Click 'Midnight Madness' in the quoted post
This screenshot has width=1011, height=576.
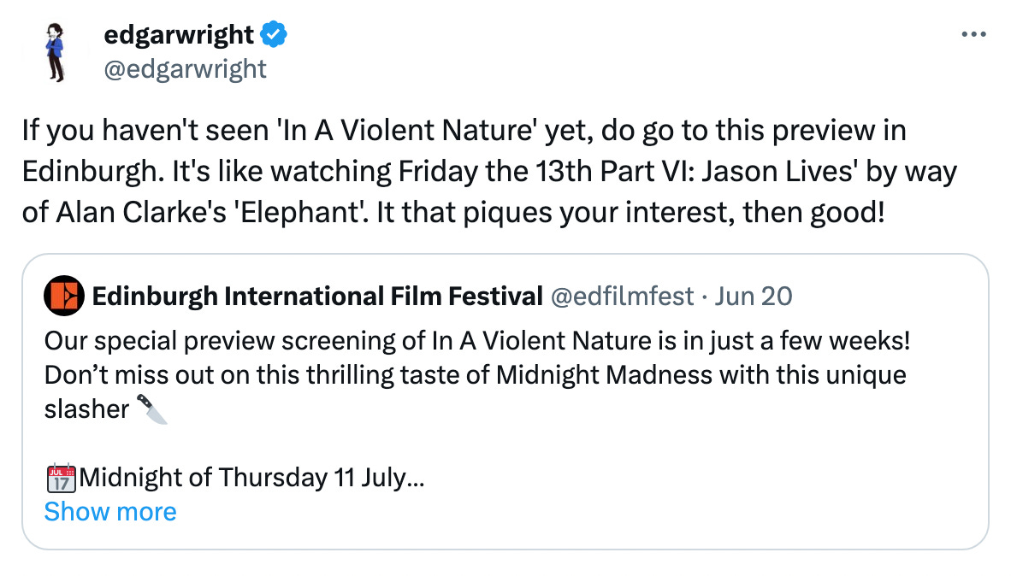(x=604, y=375)
